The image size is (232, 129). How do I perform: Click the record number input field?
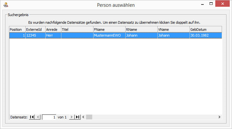click(49, 117)
